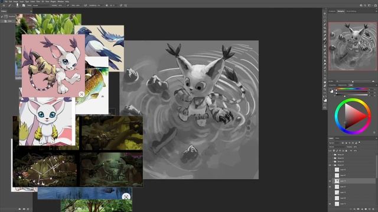Open smoothing options gear in the options bar
This screenshot has height=212, width=378.
pos(106,5)
